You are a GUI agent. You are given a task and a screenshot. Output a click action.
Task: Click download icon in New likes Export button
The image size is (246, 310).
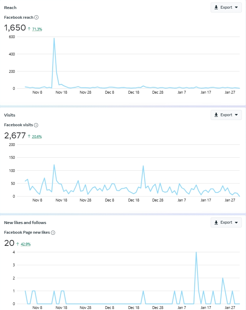click(x=216, y=222)
